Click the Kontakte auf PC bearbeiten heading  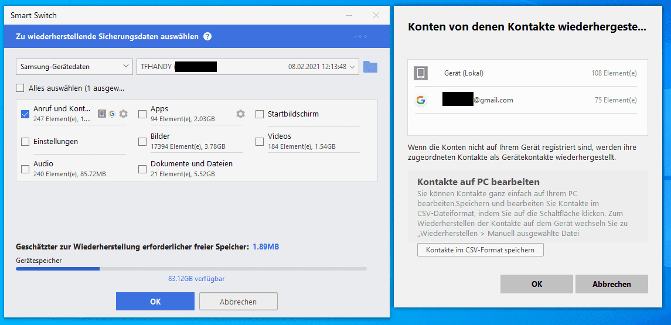point(478,182)
